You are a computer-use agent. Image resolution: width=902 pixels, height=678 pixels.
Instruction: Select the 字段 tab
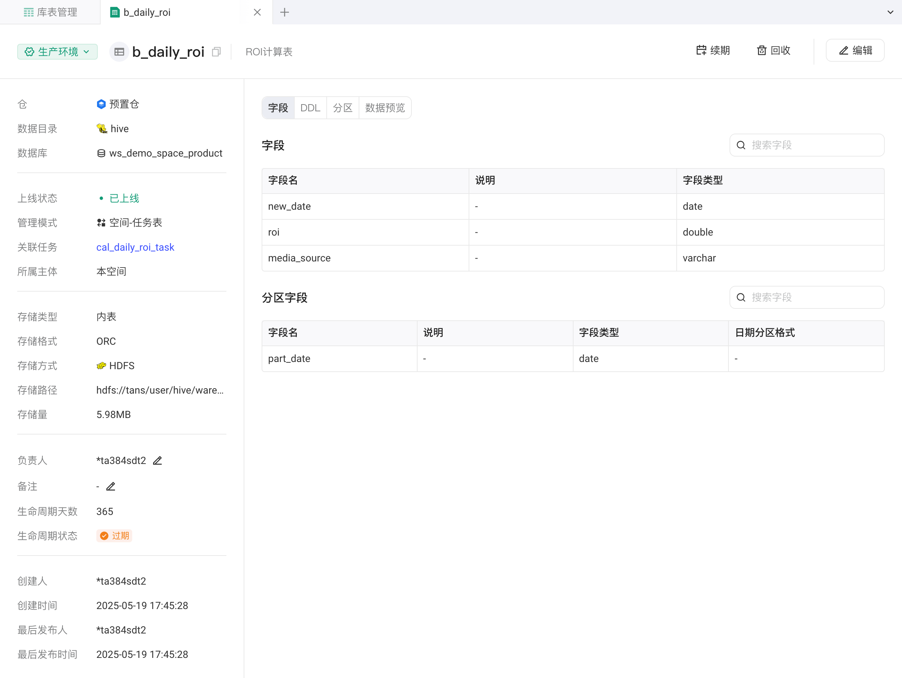(278, 108)
